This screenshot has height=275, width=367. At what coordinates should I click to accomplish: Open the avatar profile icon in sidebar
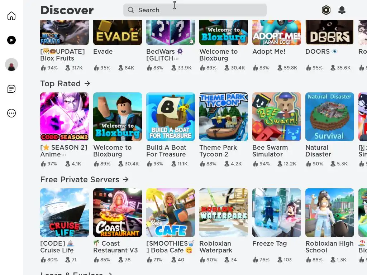pyautogui.click(x=11, y=64)
